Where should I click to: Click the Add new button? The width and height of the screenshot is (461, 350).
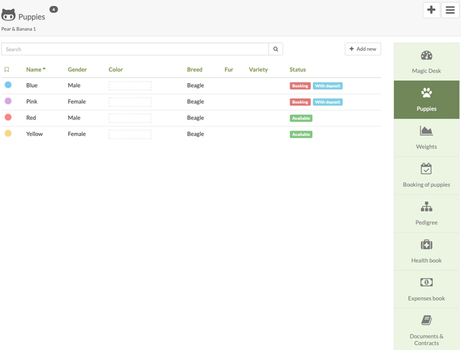pos(363,49)
